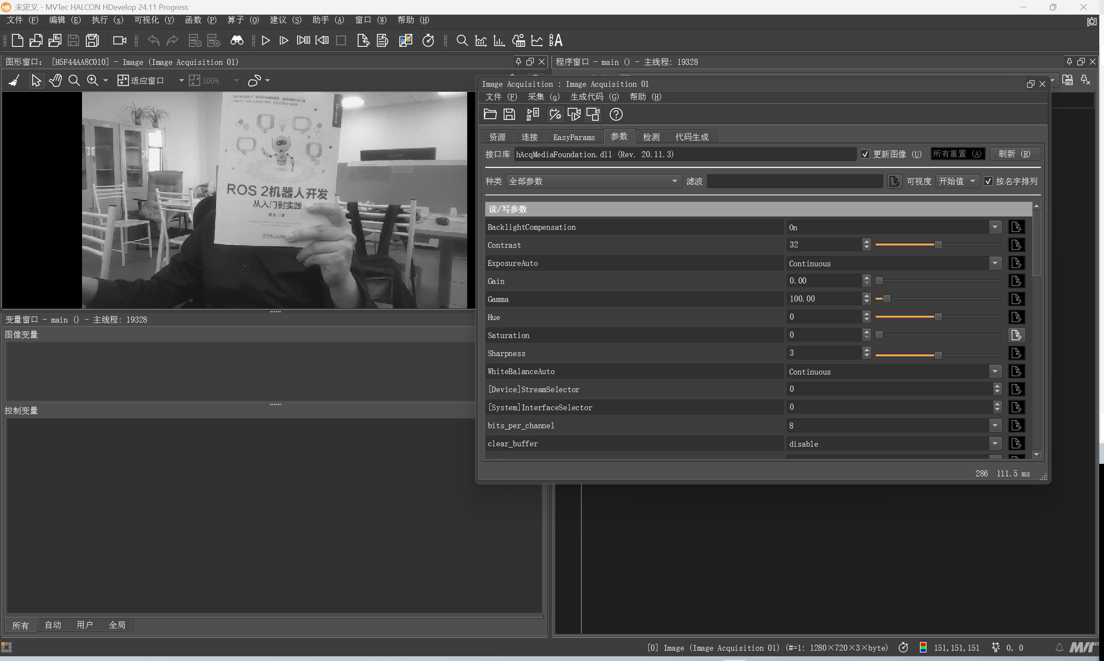Open the gray histogram toolbar icon
This screenshot has width=1104, height=661.
pyautogui.click(x=481, y=40)
